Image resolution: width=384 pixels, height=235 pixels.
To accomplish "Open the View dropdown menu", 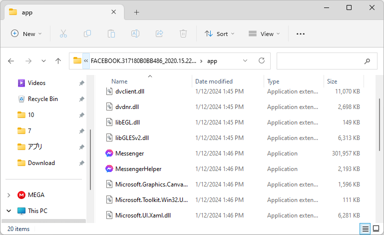I will (x=264, y=33).
